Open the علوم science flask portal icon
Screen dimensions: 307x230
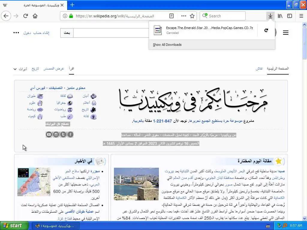tap(40, 103)
